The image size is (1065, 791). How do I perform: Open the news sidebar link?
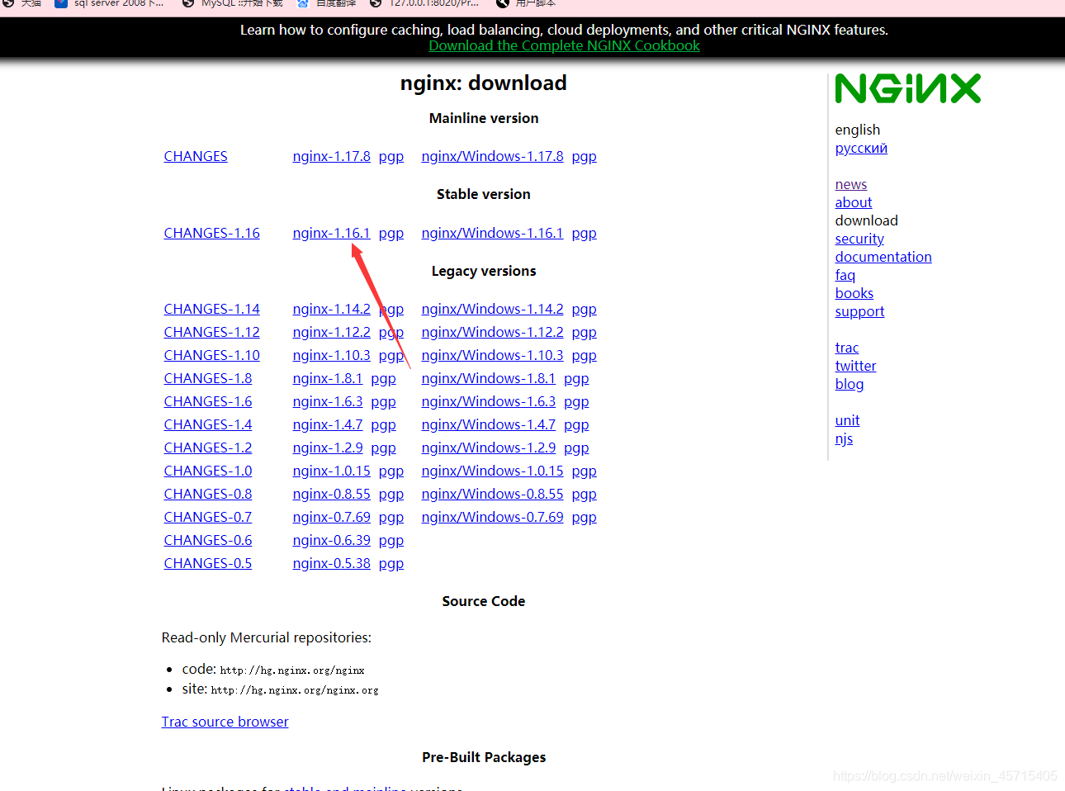coord(850,184)
